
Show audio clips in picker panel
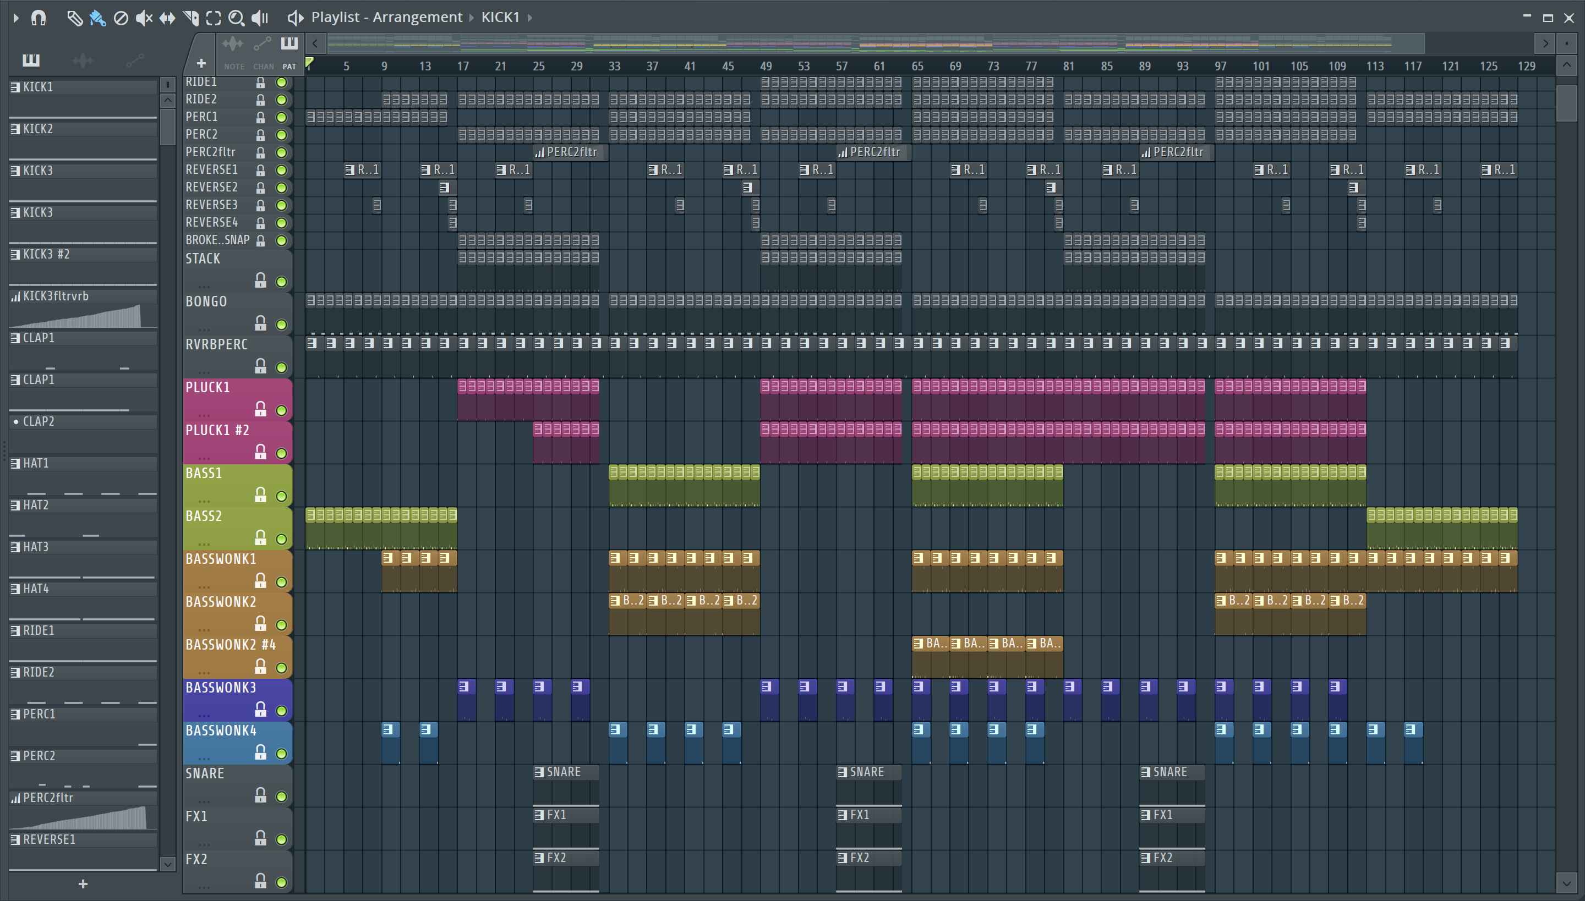[x=83, y=60]
